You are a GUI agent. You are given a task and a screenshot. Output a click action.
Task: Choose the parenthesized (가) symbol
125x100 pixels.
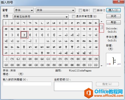[96, 59]
